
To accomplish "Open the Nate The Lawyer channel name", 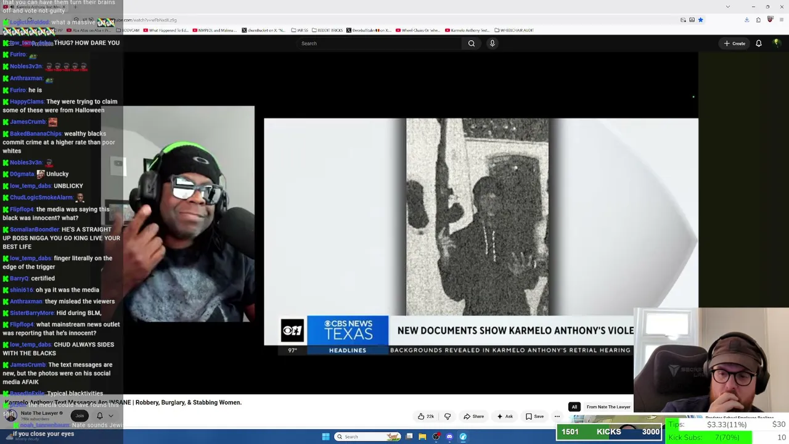I will click(x=40, y=413).
